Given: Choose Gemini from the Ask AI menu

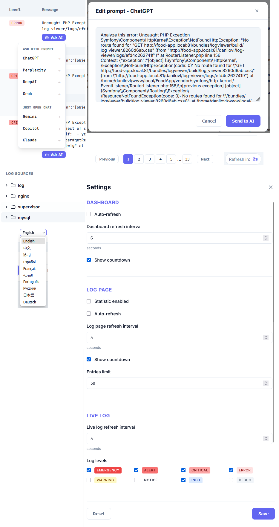Looking at the screenshot, I should point(30,117).
